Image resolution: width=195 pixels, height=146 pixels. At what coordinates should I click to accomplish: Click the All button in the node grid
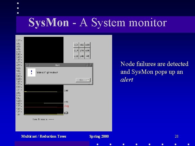(x=87, y=56)
